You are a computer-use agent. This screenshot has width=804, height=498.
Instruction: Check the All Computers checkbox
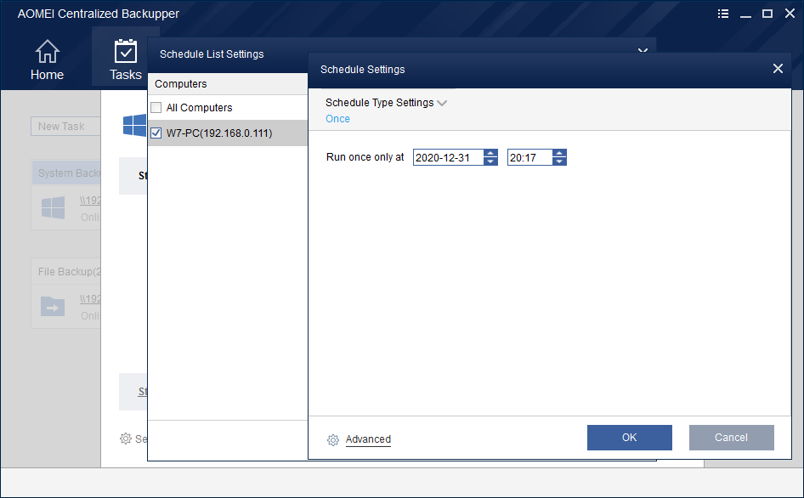[156, 107]
